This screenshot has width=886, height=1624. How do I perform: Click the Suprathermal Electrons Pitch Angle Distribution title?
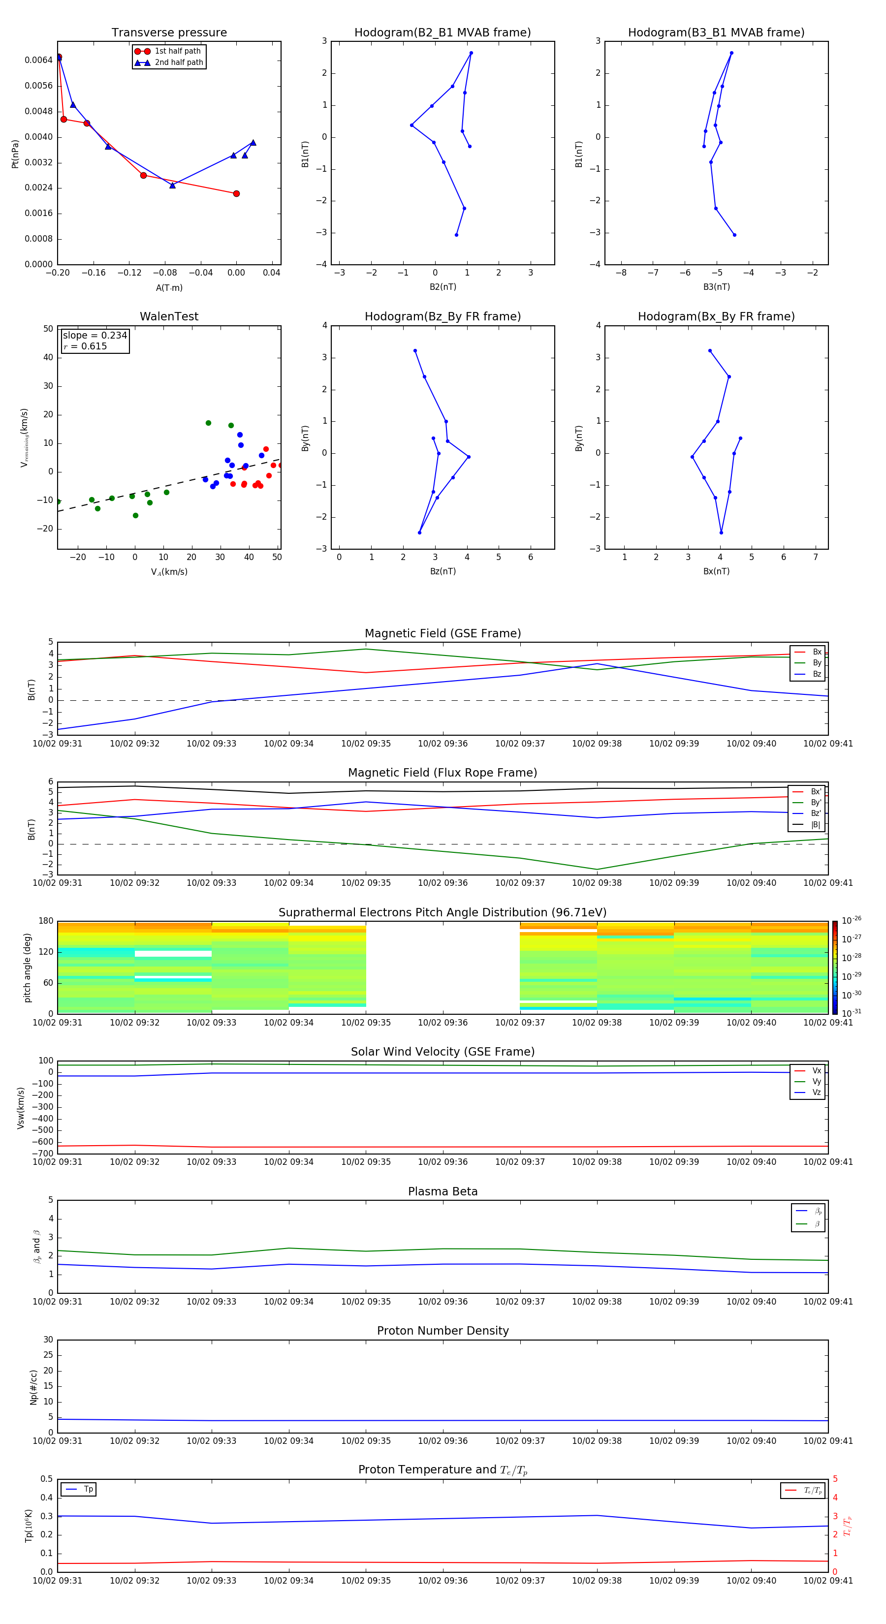[x=443, y=913]
